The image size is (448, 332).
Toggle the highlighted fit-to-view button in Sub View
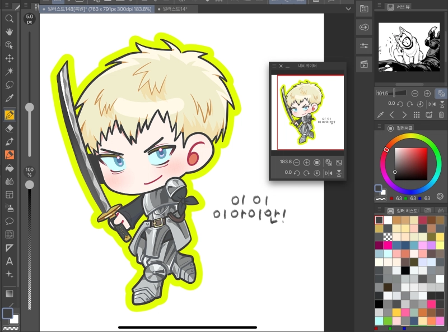441,93
